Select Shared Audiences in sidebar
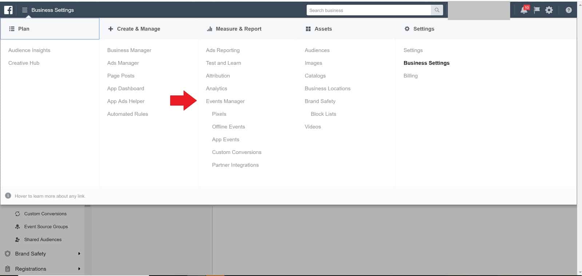The height and width of the screenshot is (276, 582). [43, 240]
